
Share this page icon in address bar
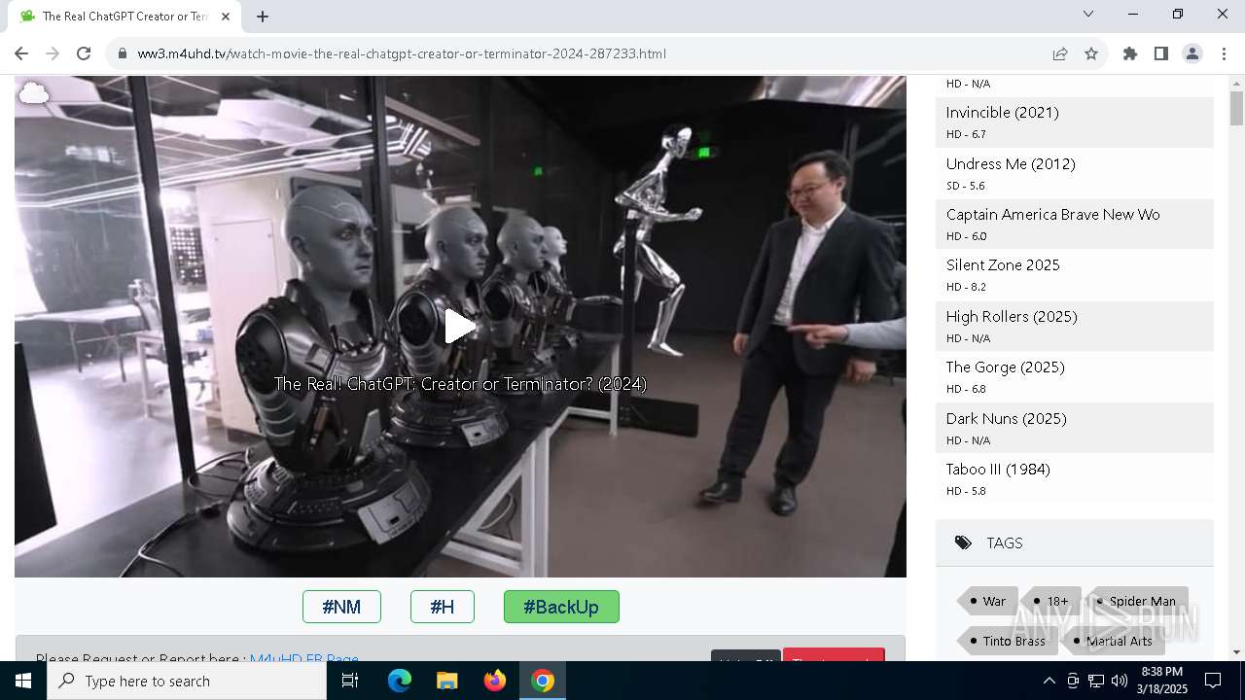click(1060, 53)
